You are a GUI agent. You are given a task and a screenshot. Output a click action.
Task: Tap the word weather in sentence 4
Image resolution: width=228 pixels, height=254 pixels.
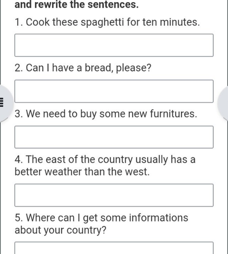click(63, 172)
